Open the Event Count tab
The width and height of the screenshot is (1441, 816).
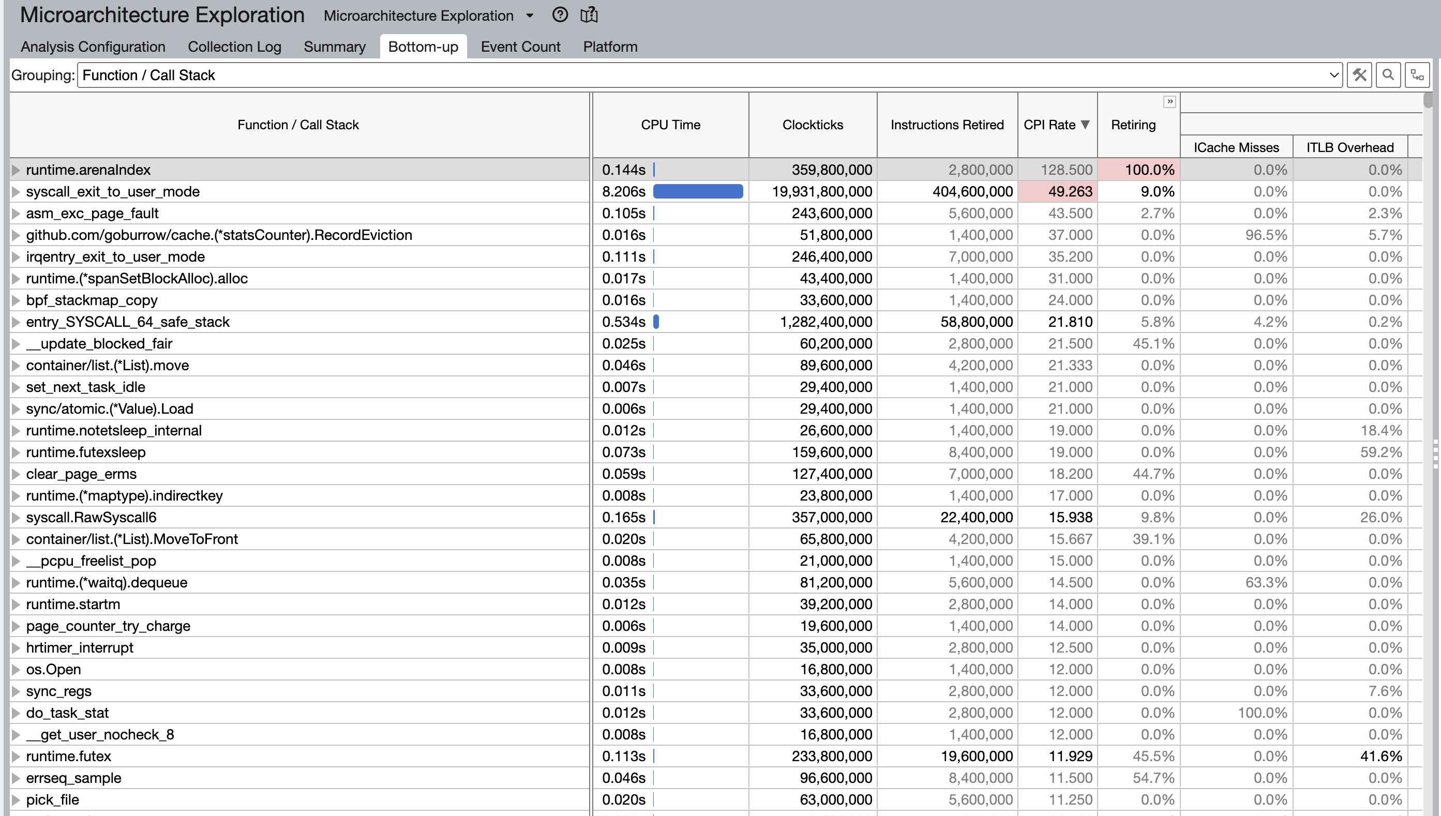click(x=520, y=47)
